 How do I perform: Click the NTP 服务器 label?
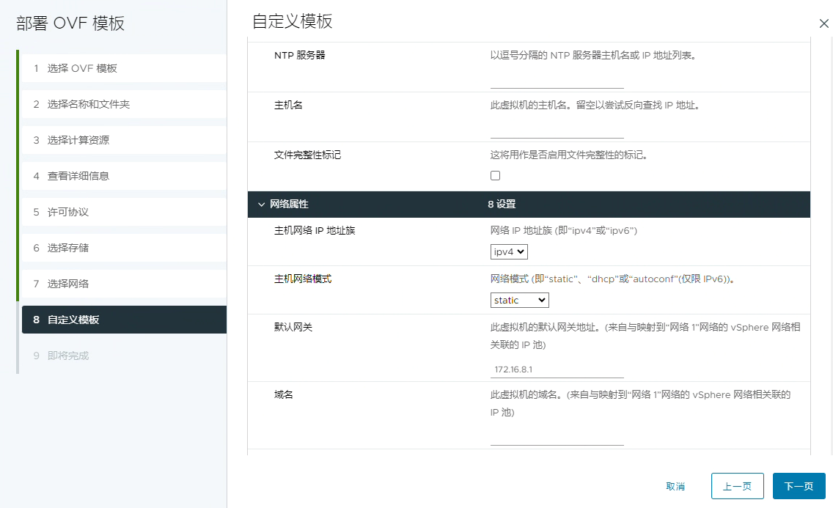tap(300, 55)
